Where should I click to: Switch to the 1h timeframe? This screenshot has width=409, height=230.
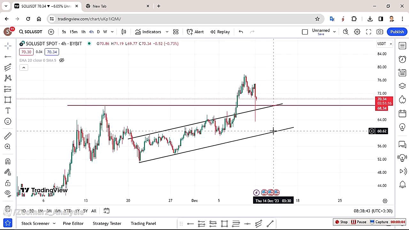pos(83,32)
